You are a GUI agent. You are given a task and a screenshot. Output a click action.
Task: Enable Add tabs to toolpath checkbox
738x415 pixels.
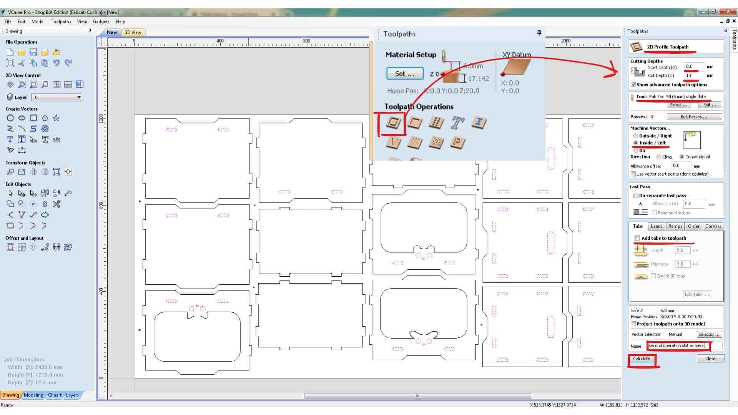click(x=637, y=238)
